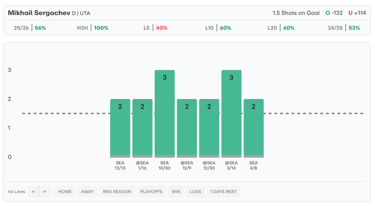This screenshot has height=206, width=375.
Task: Switch to H2H 100% stat
Action: click(93, 28)
